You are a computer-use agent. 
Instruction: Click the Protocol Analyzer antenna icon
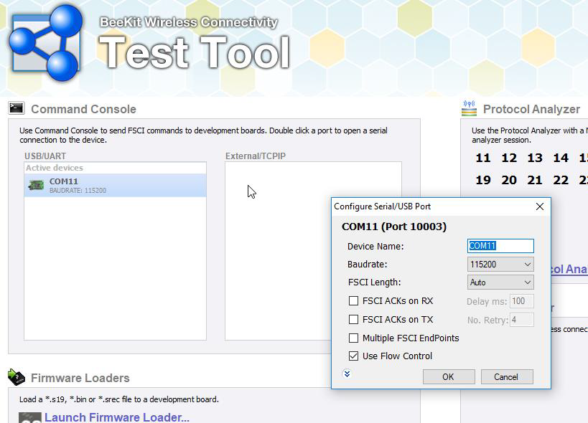point(469,108)
